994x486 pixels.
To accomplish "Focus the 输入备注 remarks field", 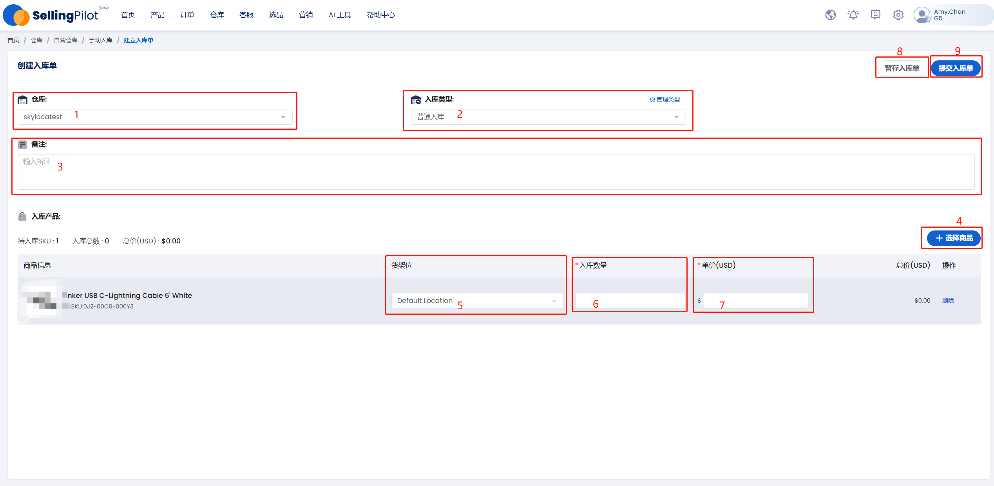I will pyautogui.click(x=496, y=172).
